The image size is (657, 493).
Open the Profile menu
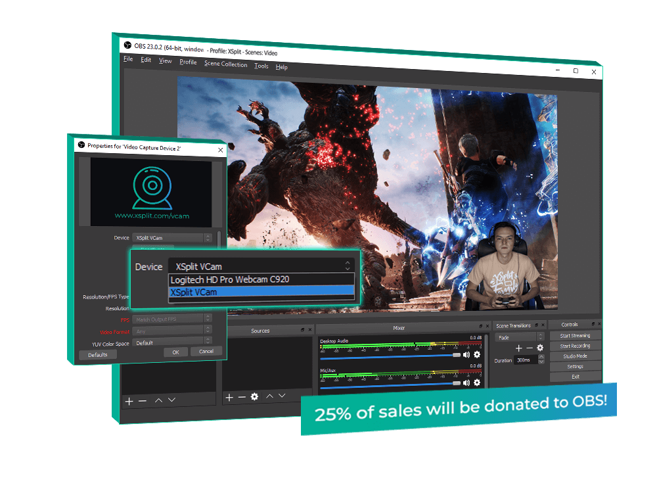(188, 62)
